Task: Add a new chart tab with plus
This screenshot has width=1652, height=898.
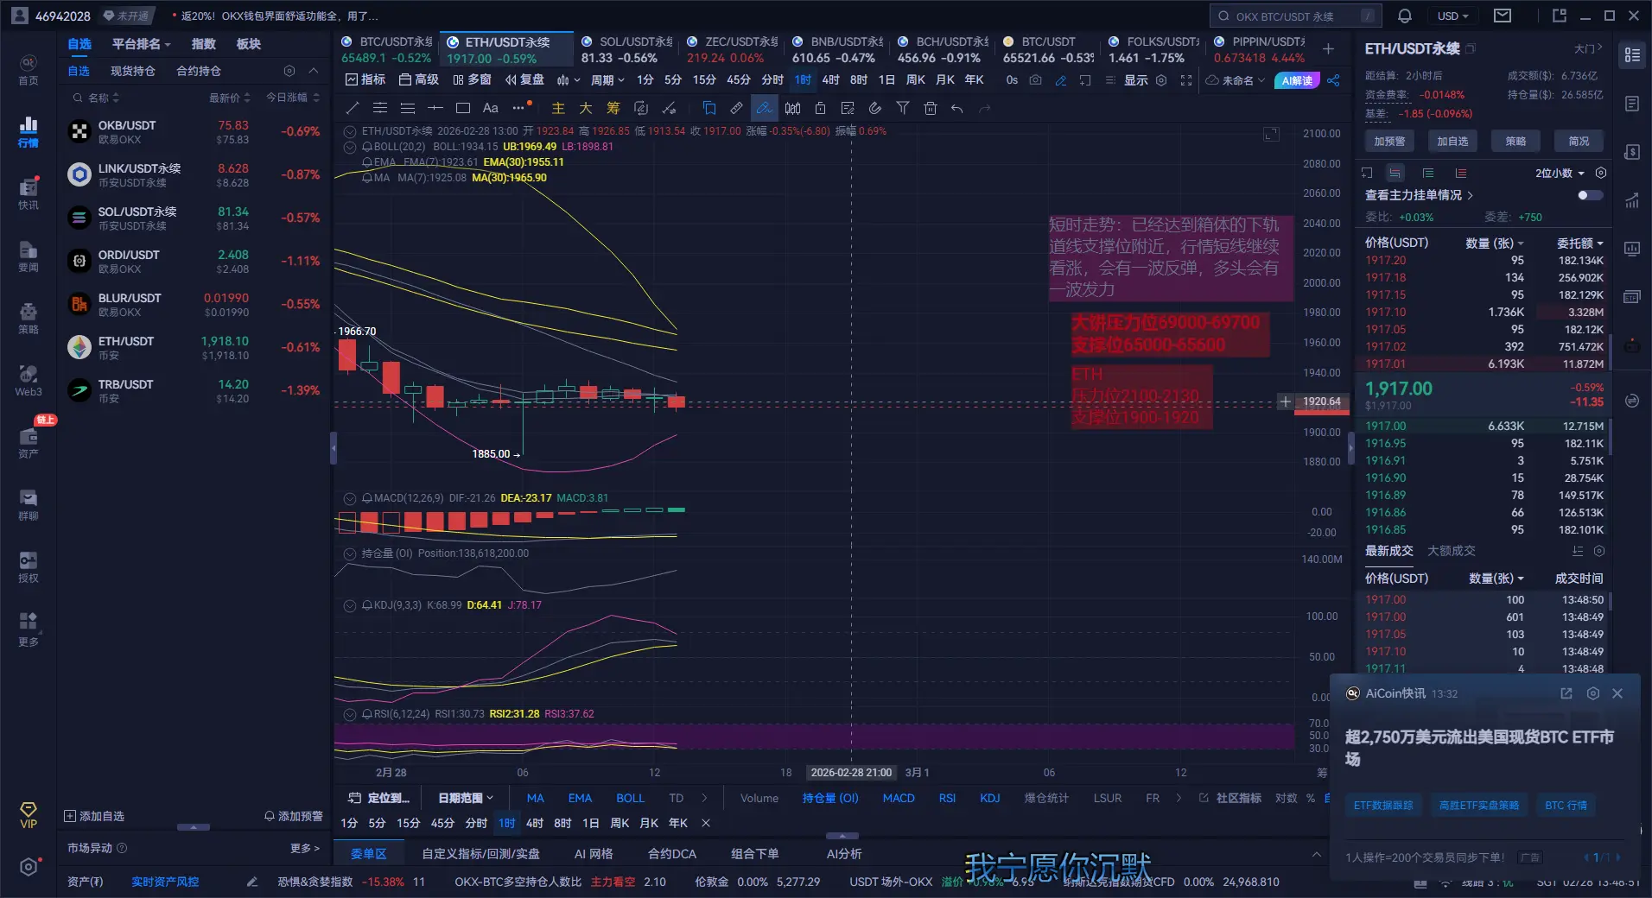Action: point(1328,49)
